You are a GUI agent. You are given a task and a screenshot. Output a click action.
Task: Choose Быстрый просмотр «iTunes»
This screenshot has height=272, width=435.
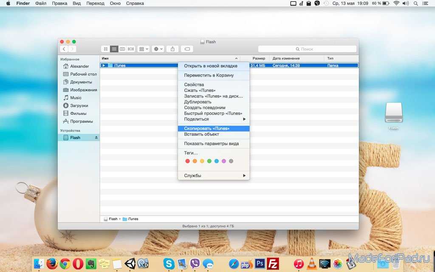pyautogui.click(x=214, y=113)
